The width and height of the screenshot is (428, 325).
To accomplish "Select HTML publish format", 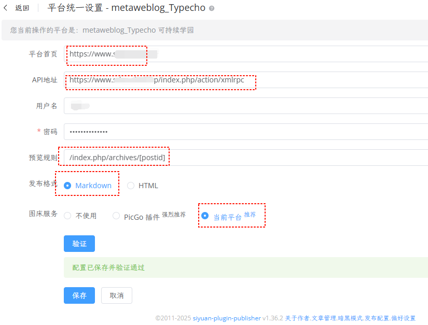I will pos(131,186).
